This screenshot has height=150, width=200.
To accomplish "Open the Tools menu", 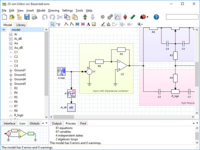I will click(x=79, y=11).
